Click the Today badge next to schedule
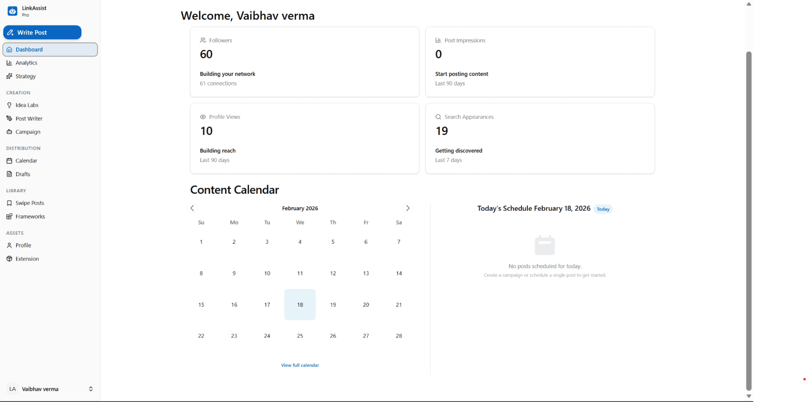 tap(602, 209)
